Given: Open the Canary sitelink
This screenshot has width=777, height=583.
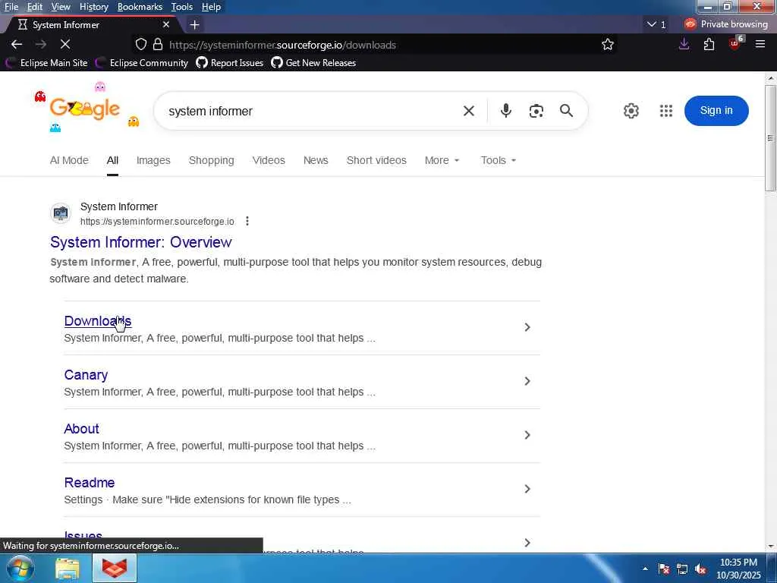Looking at the screenshot, I should [x=86, y=375].
